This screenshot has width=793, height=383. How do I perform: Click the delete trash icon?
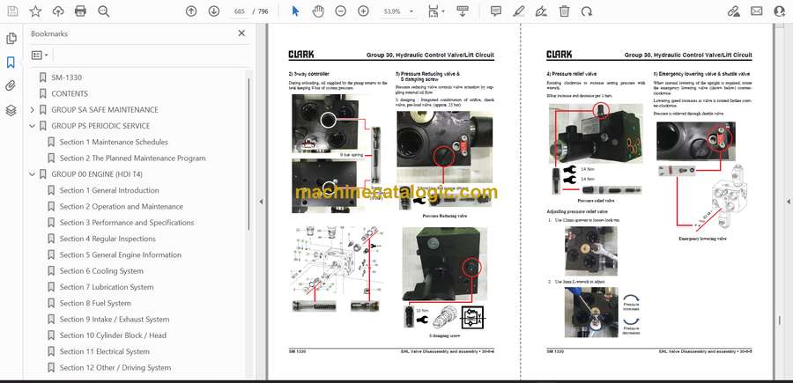click(x=564, y=11)
